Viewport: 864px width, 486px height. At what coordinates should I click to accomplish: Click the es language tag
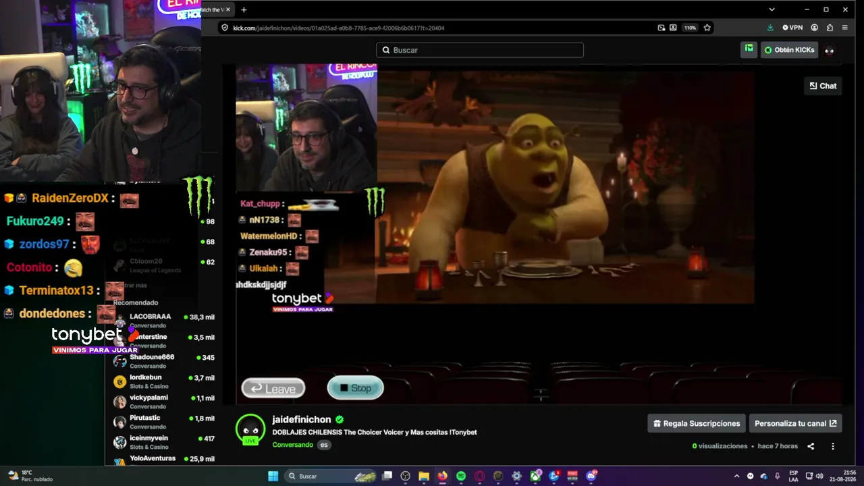tap(324, 445)
